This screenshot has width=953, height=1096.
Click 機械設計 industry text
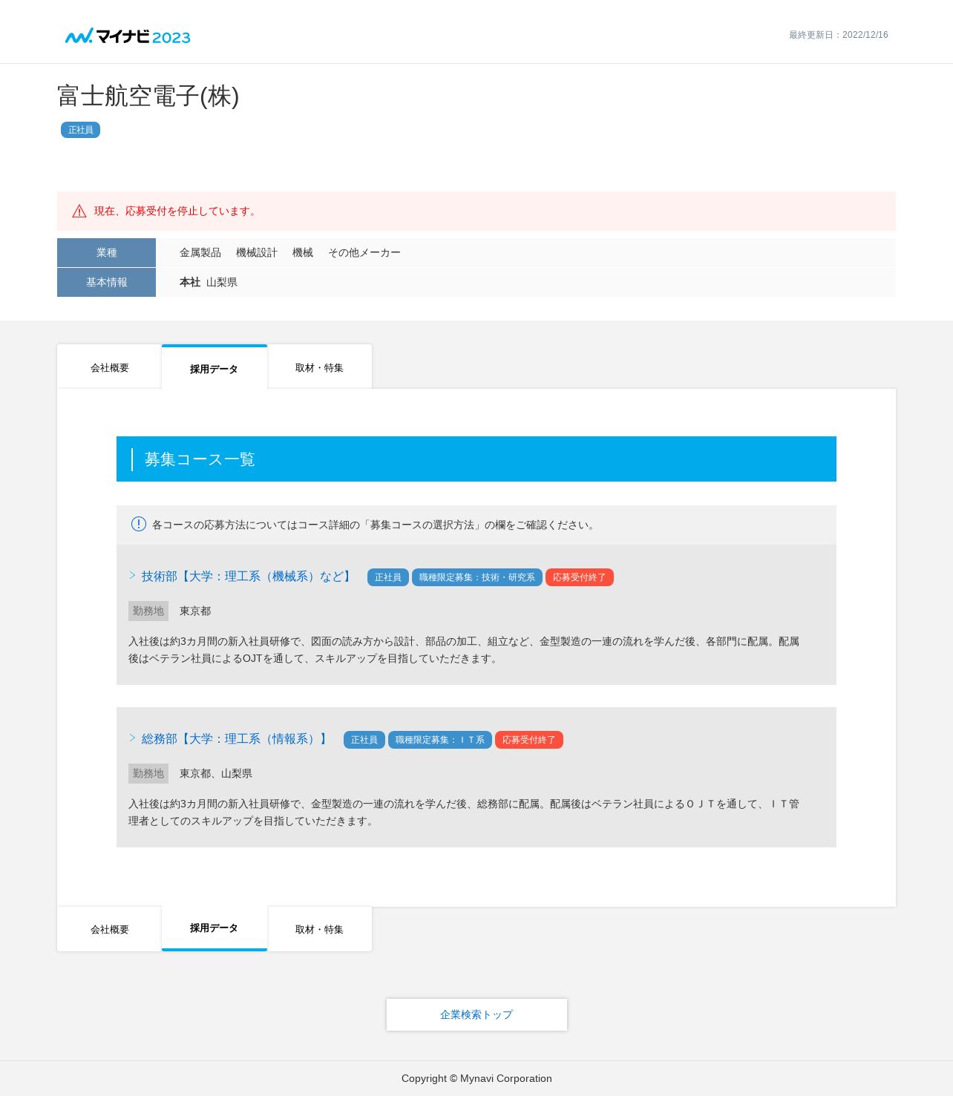pyautogui.click(x=257, y=253)
